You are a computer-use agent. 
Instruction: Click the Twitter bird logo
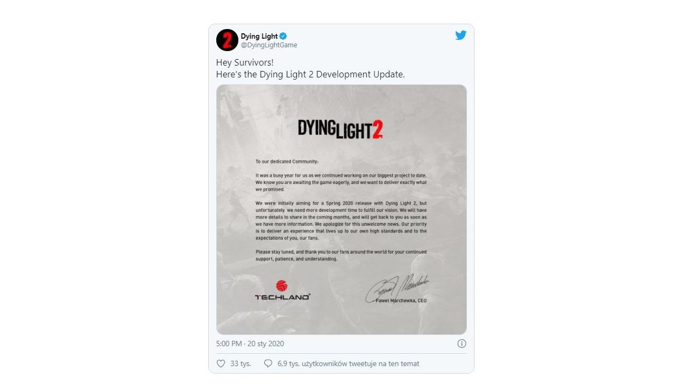tap(461, 35)
